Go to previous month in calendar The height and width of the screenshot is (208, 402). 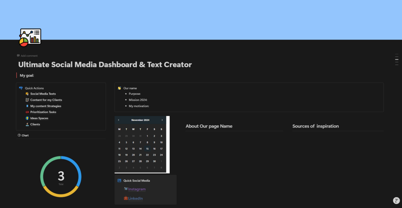click(x=118, y=120)
